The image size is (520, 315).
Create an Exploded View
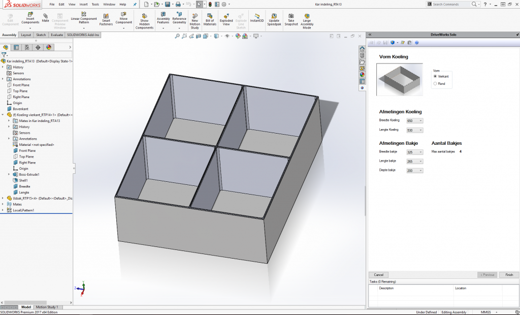pyautogui.click(x=226, y=20)
